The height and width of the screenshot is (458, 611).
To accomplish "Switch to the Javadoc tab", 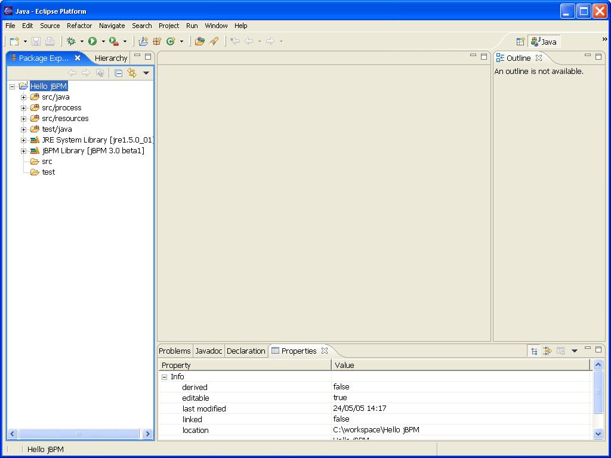I will (x=208, y=351).
